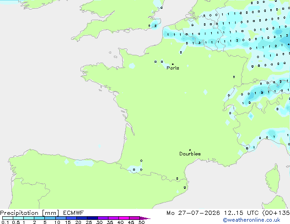
Task: Click legend swatch between 20 and 25
Action: point(82,218)
